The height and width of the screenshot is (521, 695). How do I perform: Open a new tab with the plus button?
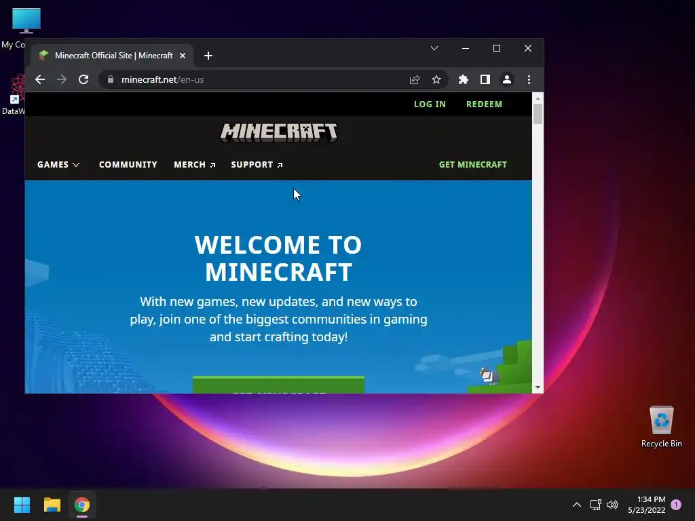point(208,56)
